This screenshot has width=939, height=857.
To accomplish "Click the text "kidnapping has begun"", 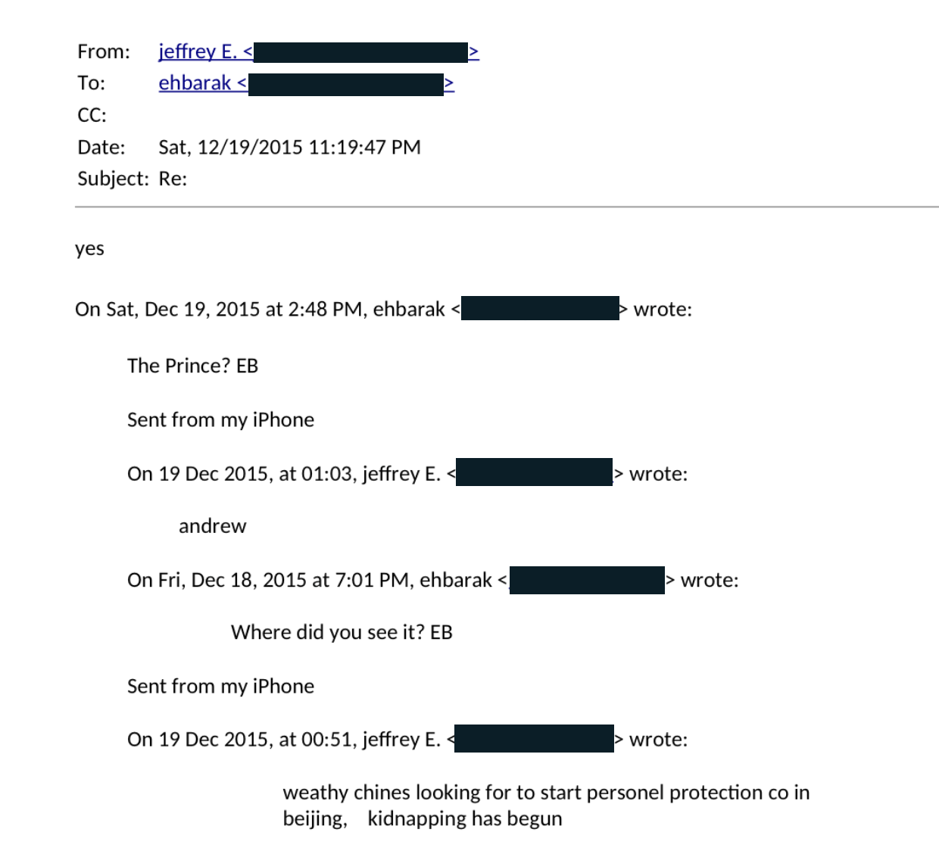I will [x=464, y=818].
